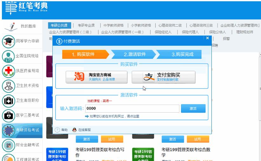Select 卫生技术资格 sidebar label

pyautogui.click(x=28, y=85)
